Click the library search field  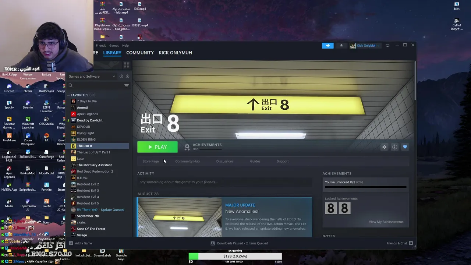coord(96,85)
